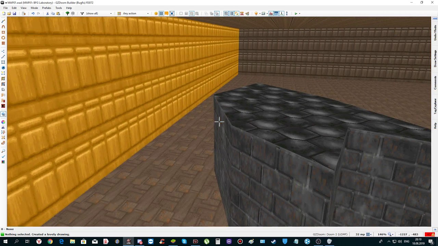Click the filter funnel icon
438x246 pixels.
click(82, 13)
